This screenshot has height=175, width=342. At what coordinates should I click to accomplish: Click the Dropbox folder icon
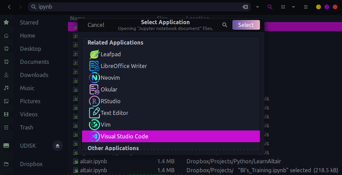tap(6, 164)
